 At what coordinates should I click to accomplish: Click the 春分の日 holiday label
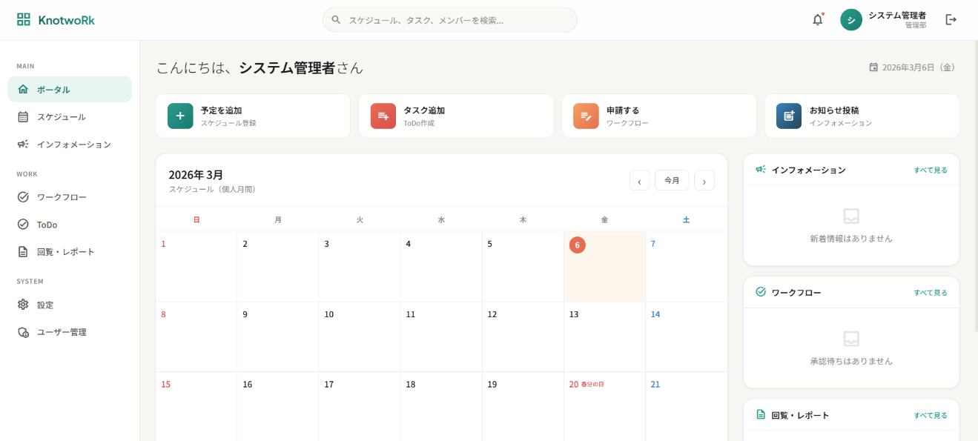coord(592,385)
